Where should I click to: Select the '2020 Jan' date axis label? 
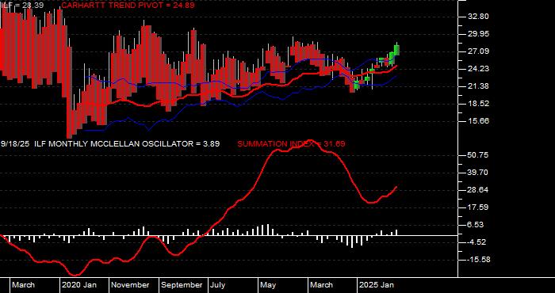79,285
